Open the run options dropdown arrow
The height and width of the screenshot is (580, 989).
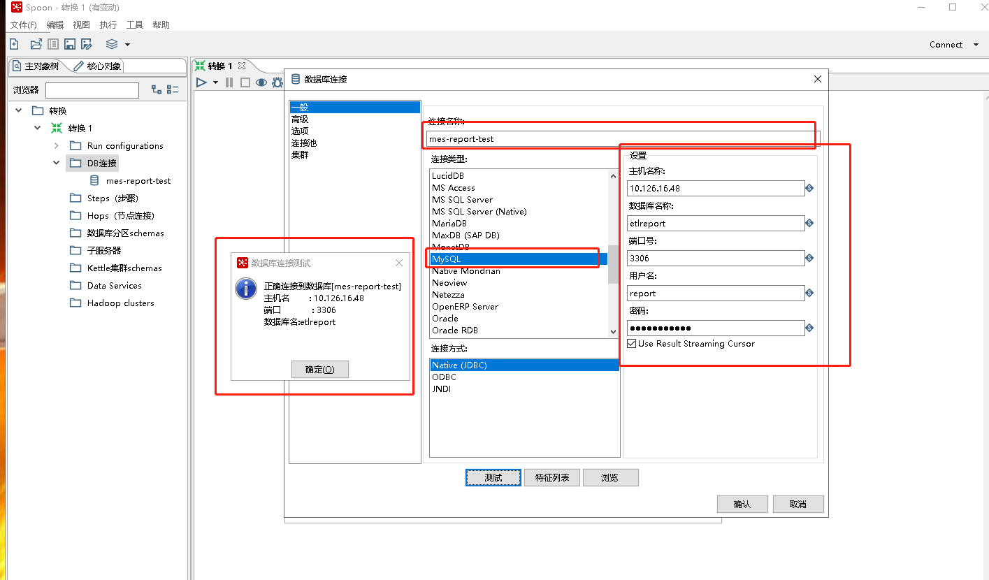pyautogui.click(x=215, y=82)
